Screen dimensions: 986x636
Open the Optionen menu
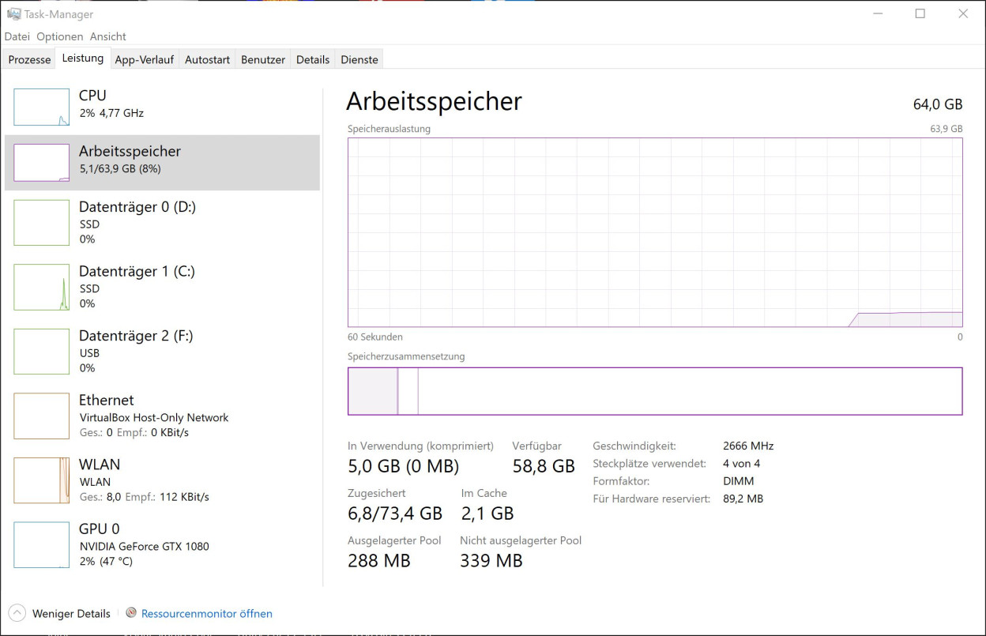[60, 36]
